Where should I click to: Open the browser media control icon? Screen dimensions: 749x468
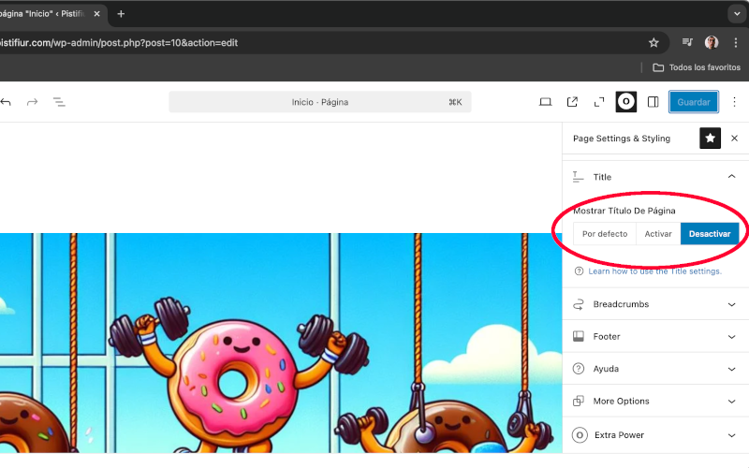[x=687, y=42]
